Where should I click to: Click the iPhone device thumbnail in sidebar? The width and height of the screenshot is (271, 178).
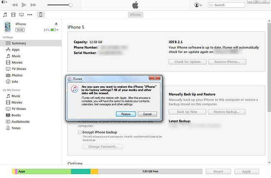pyautogui.click(x=8, y=27)
